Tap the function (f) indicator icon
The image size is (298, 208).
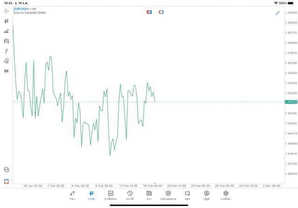[x=6, y=51]
